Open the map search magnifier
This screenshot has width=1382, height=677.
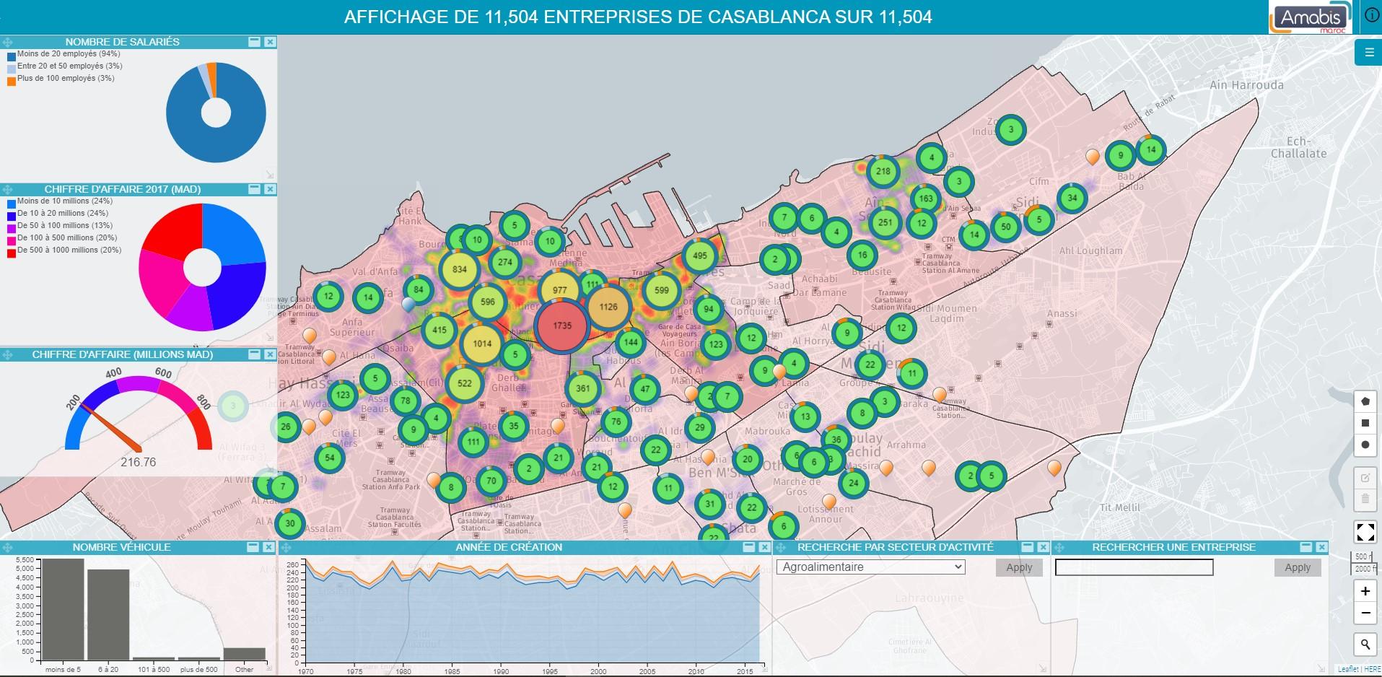pyautogui.click(x=1365, y=644)
